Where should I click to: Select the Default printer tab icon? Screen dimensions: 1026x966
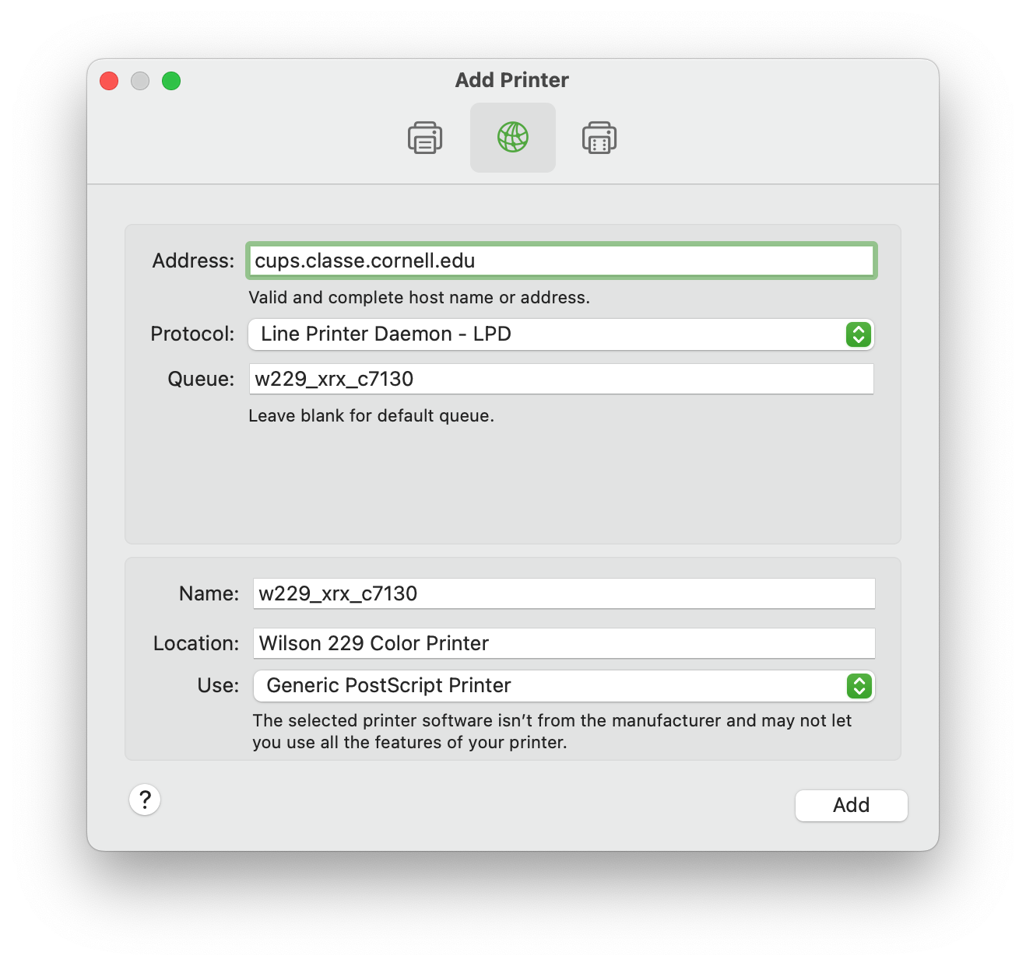pos(425,138)
